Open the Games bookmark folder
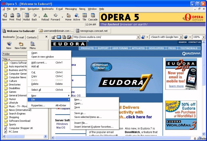 click(x=12, y=92)
